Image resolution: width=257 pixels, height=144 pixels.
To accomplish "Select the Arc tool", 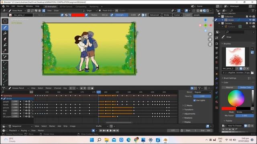I will tap(5, 75).
